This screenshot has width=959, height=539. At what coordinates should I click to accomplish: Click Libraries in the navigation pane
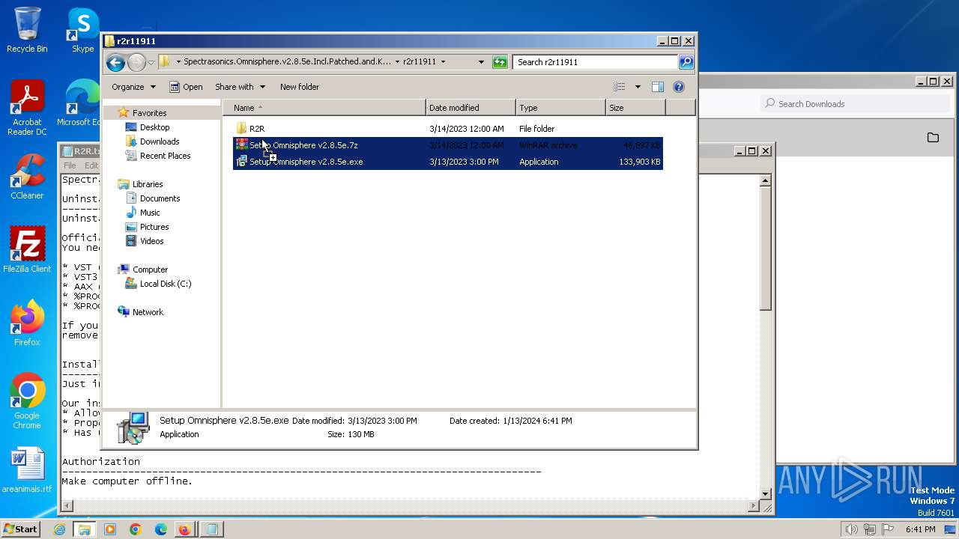coord(148,184)
